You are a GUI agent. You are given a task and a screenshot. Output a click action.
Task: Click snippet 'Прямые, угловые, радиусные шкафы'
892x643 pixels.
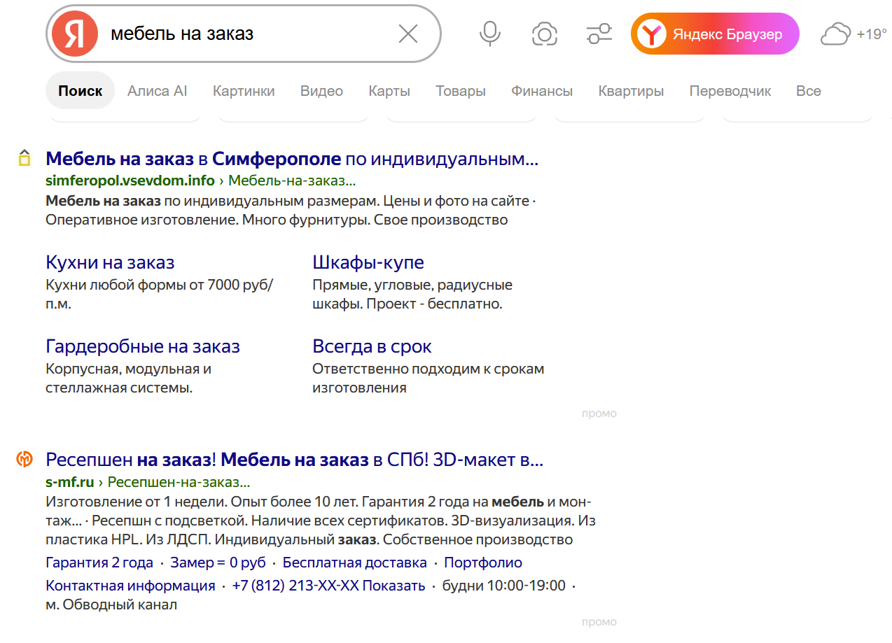[x=412, y=295]
